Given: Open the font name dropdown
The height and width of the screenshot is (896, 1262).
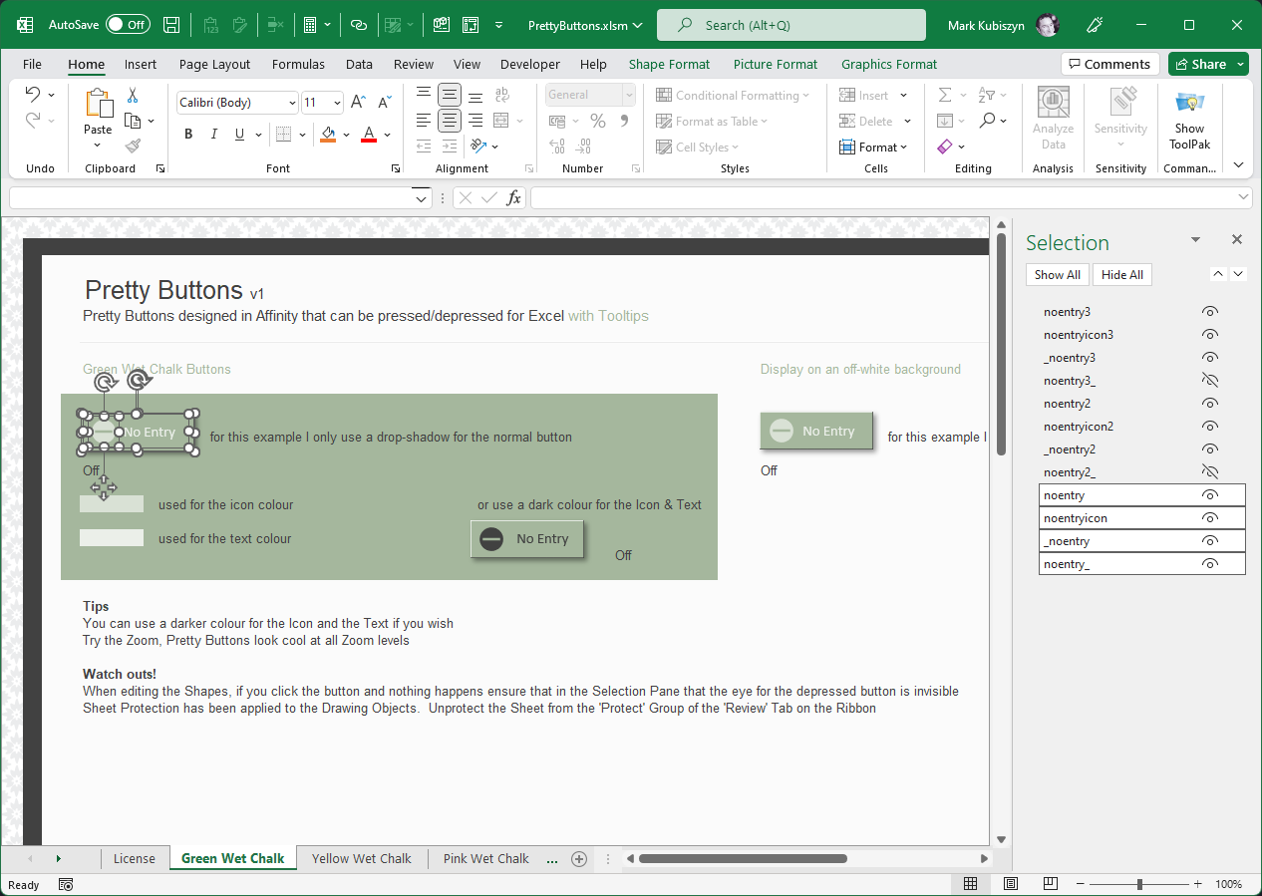Looking at the screenshot, I should (292, 103).
